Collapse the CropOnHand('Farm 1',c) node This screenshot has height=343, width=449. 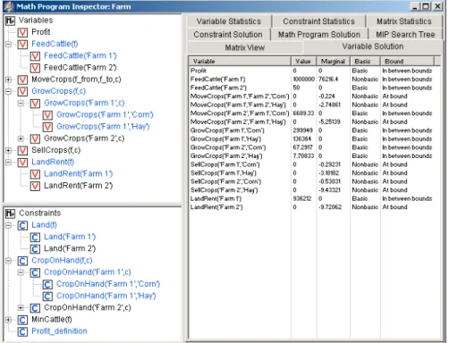(21, 272)
